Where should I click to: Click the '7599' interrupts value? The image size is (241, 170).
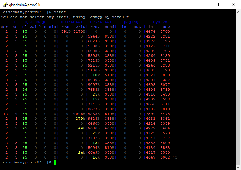click(x=151, y=114)
